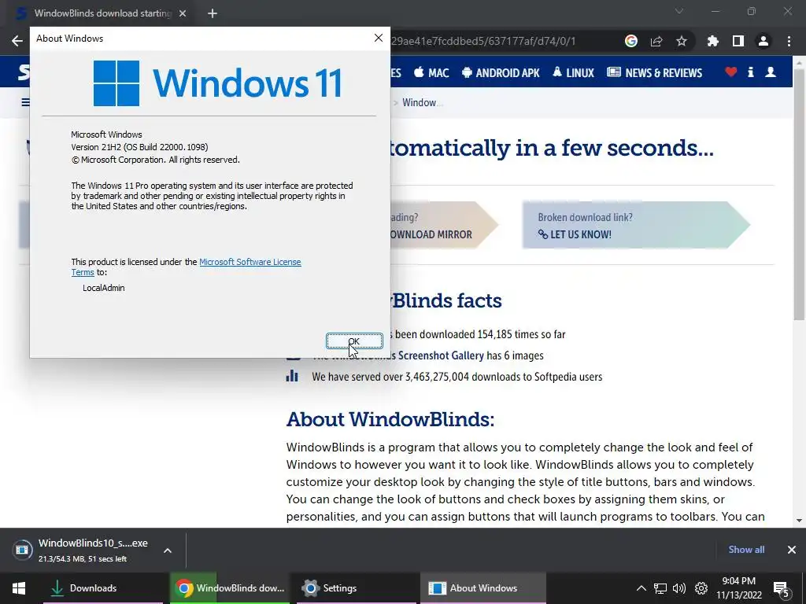Open the Windows Start menu
The width and height of the screenshot is (806, 604).
coord(19,588)
